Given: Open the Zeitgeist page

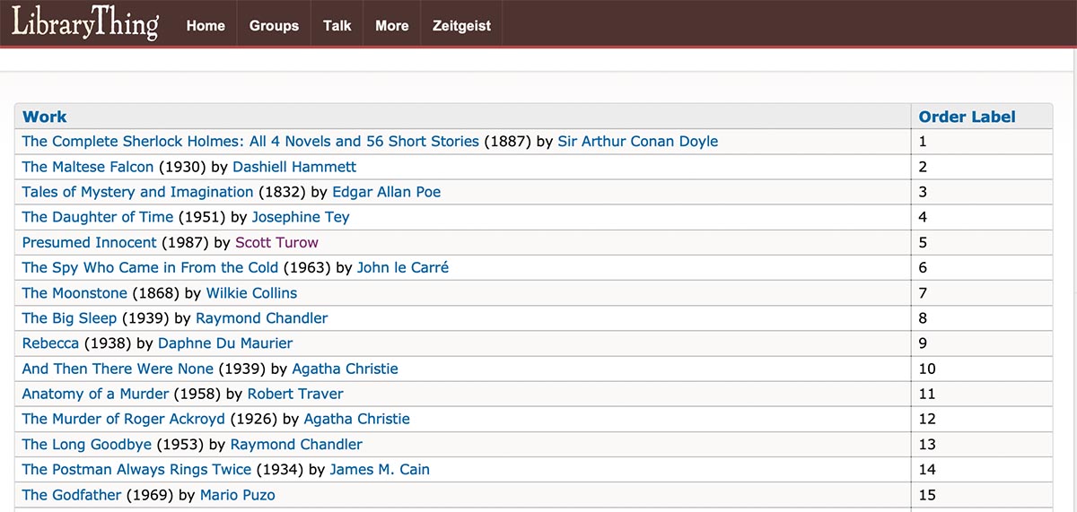Looking at the screenshot, I should 461,25.
